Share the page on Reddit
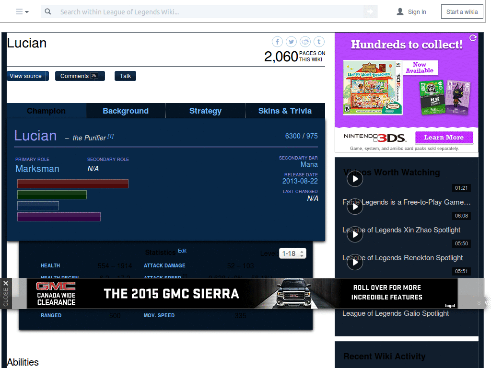Viewport: 491px width, 368px height. pyautogui.click(x=305, y=42)
